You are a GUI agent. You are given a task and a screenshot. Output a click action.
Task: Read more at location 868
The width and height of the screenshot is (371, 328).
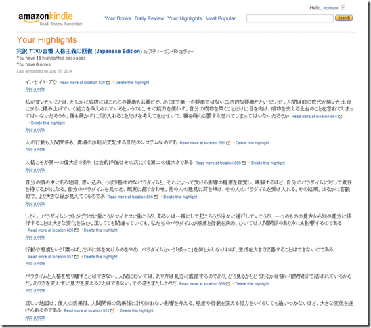(202, 284)
